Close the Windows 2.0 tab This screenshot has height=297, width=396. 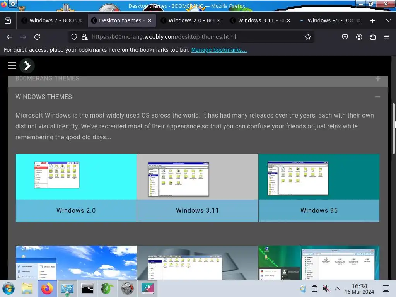tap(219, 20)
